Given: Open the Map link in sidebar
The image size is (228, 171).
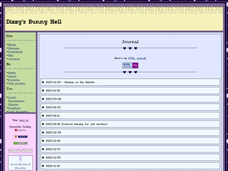Looking at the screenshot, I should 11,55.
